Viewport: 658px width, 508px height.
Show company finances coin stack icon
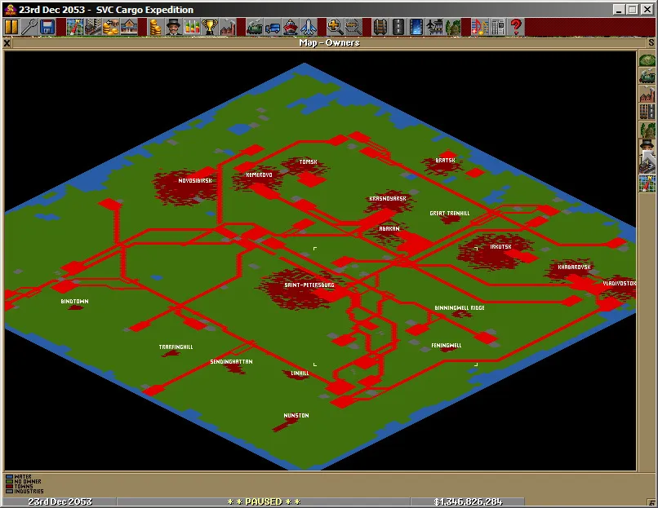pyautogui.click(x=155, y=27)
